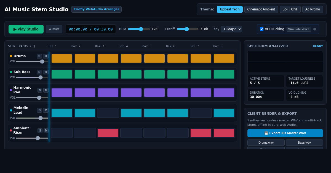Image resolution: width=331 pixels, height=173 pixels.
Task: Solo the Melodic Lead track
Action: click(x=39, y=110)
